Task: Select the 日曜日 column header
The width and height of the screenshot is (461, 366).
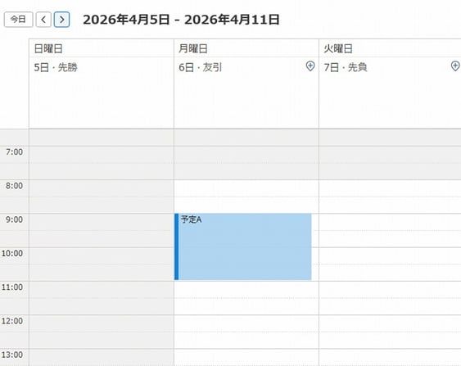Action: click(x=48, y=48)
